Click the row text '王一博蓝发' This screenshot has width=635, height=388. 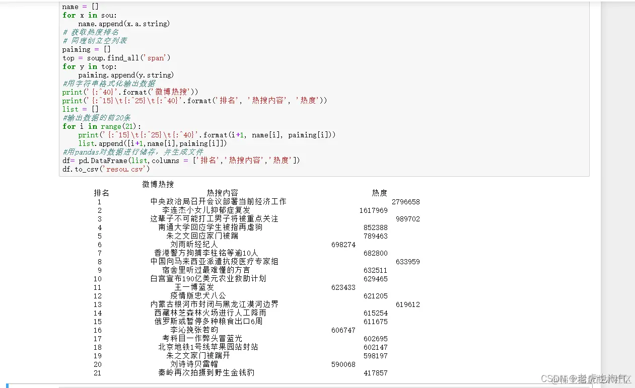pyautogui.click(x=194, y=287)
